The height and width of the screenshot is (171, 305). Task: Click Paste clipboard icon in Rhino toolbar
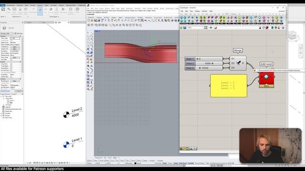tap(112, 20)
